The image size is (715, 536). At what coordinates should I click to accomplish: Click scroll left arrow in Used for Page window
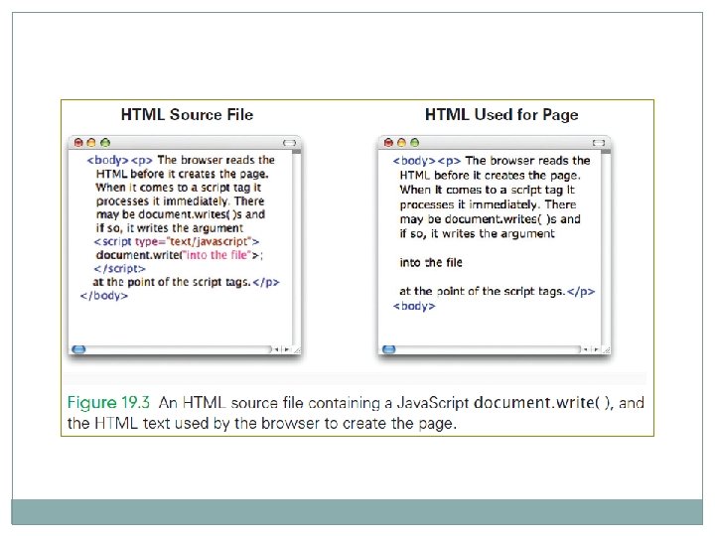point(587,349)
